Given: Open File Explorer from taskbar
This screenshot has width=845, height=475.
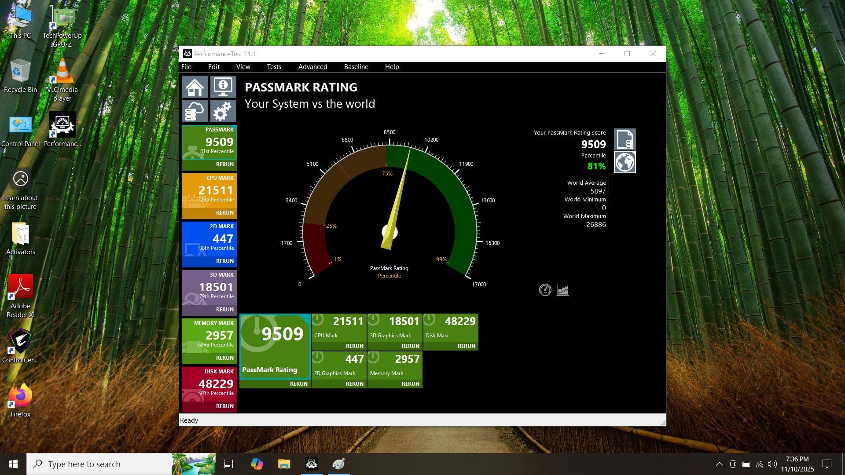Looking at the screenshot, I should coord(284,464).
